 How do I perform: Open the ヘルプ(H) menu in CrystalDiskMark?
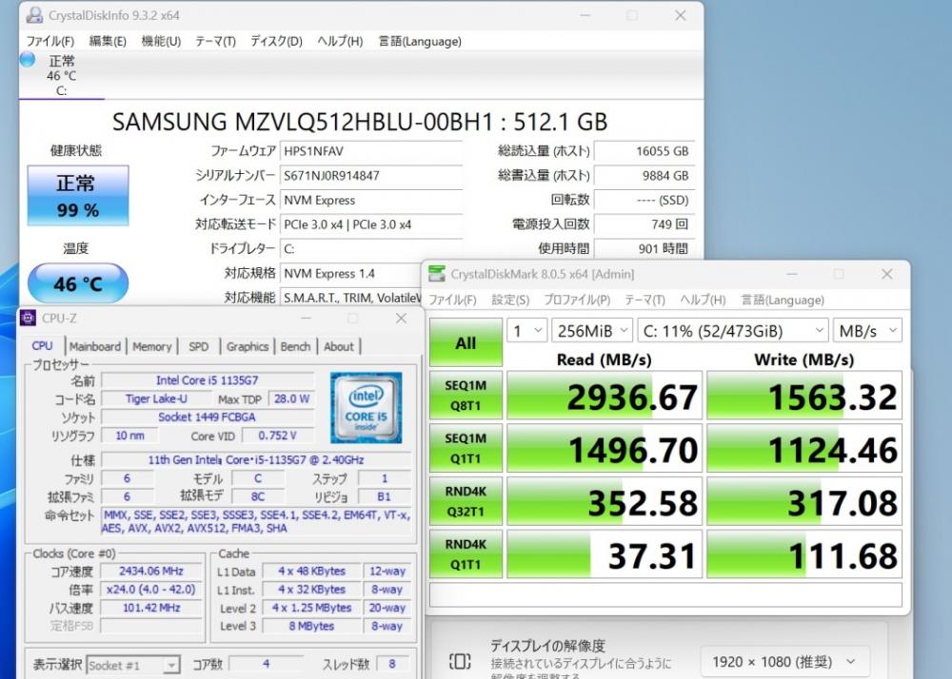pyautogui.click(x=703, y=301)
